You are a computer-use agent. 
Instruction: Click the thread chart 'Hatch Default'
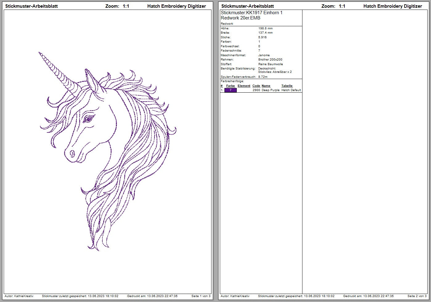pyautogui.click(x=291, y=90)
